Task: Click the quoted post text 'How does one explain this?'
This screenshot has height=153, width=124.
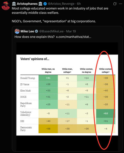Action: pyautogui.click(x=34, y=37)
